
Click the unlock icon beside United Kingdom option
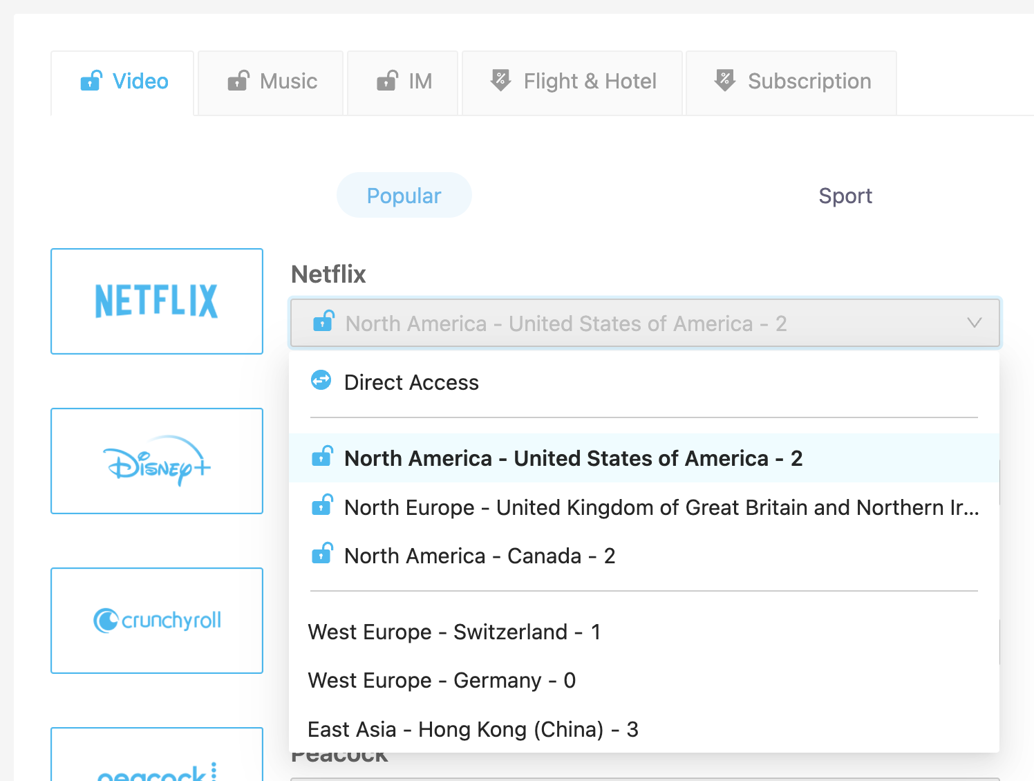click(x=323, y=505)
